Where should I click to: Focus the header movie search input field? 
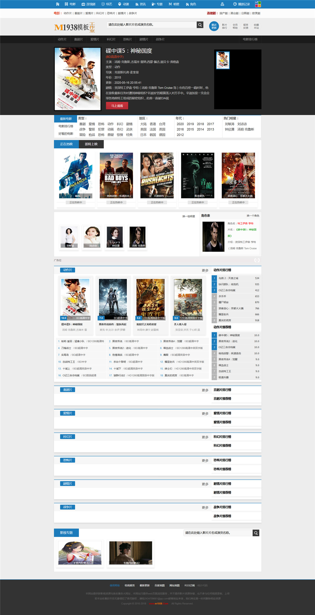(x=152, y=25)
